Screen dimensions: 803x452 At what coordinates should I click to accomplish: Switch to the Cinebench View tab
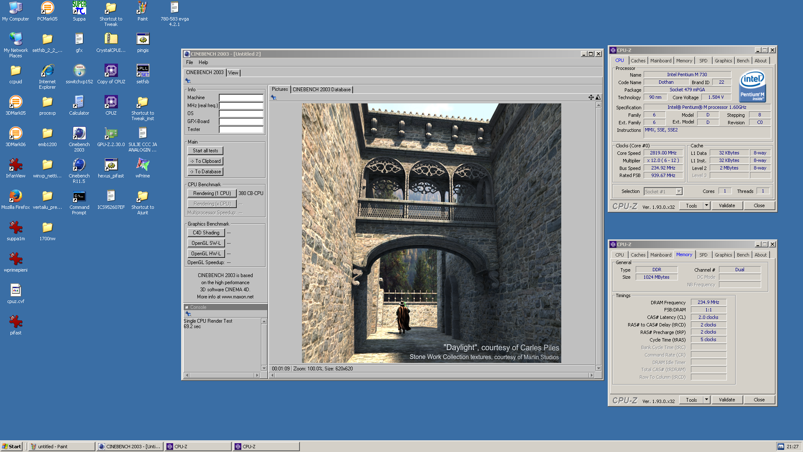point(233,73)
